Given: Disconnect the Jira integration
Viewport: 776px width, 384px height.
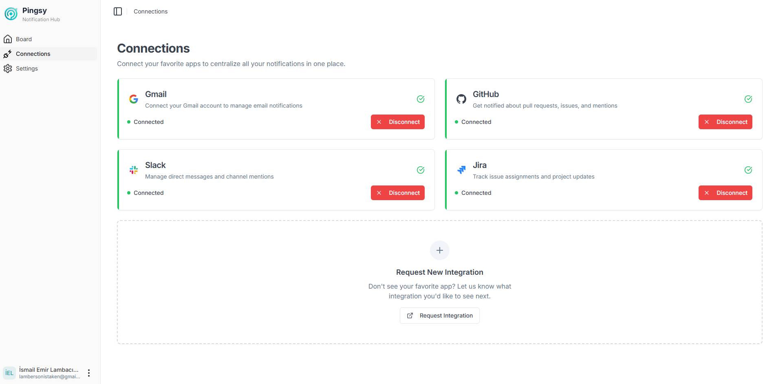Looking at the screenshot, I should click(725, 193).
